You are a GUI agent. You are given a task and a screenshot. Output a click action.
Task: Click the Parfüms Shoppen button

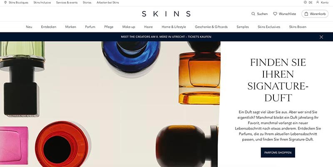tap(278, 152)
